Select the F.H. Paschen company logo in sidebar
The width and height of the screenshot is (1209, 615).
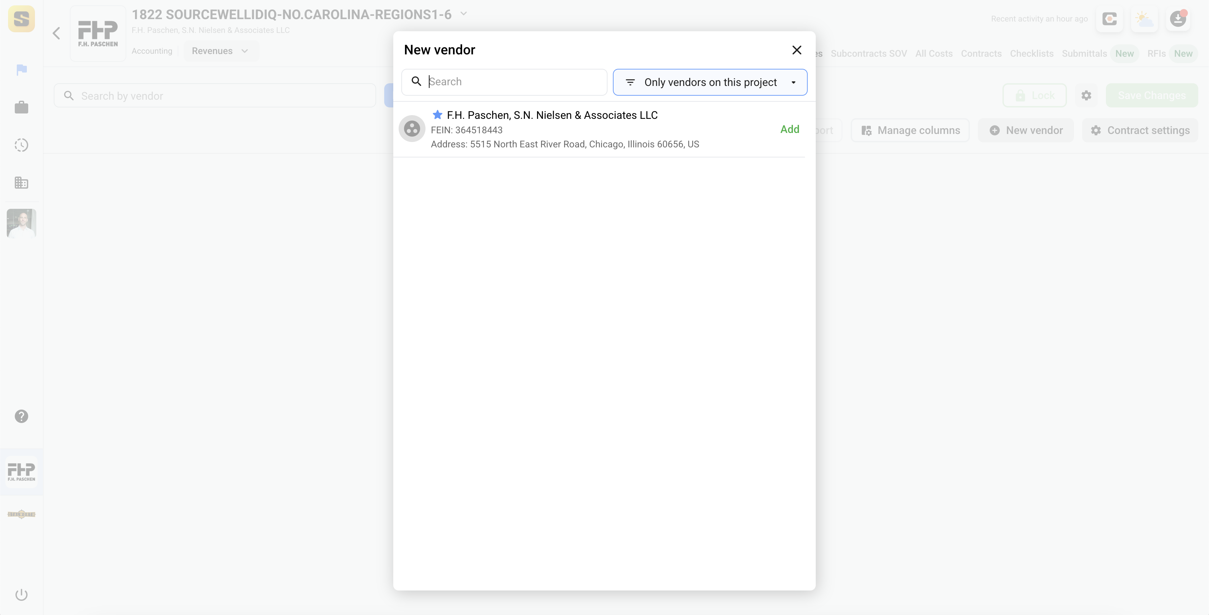pyautogui.click(x=21, y=471)
